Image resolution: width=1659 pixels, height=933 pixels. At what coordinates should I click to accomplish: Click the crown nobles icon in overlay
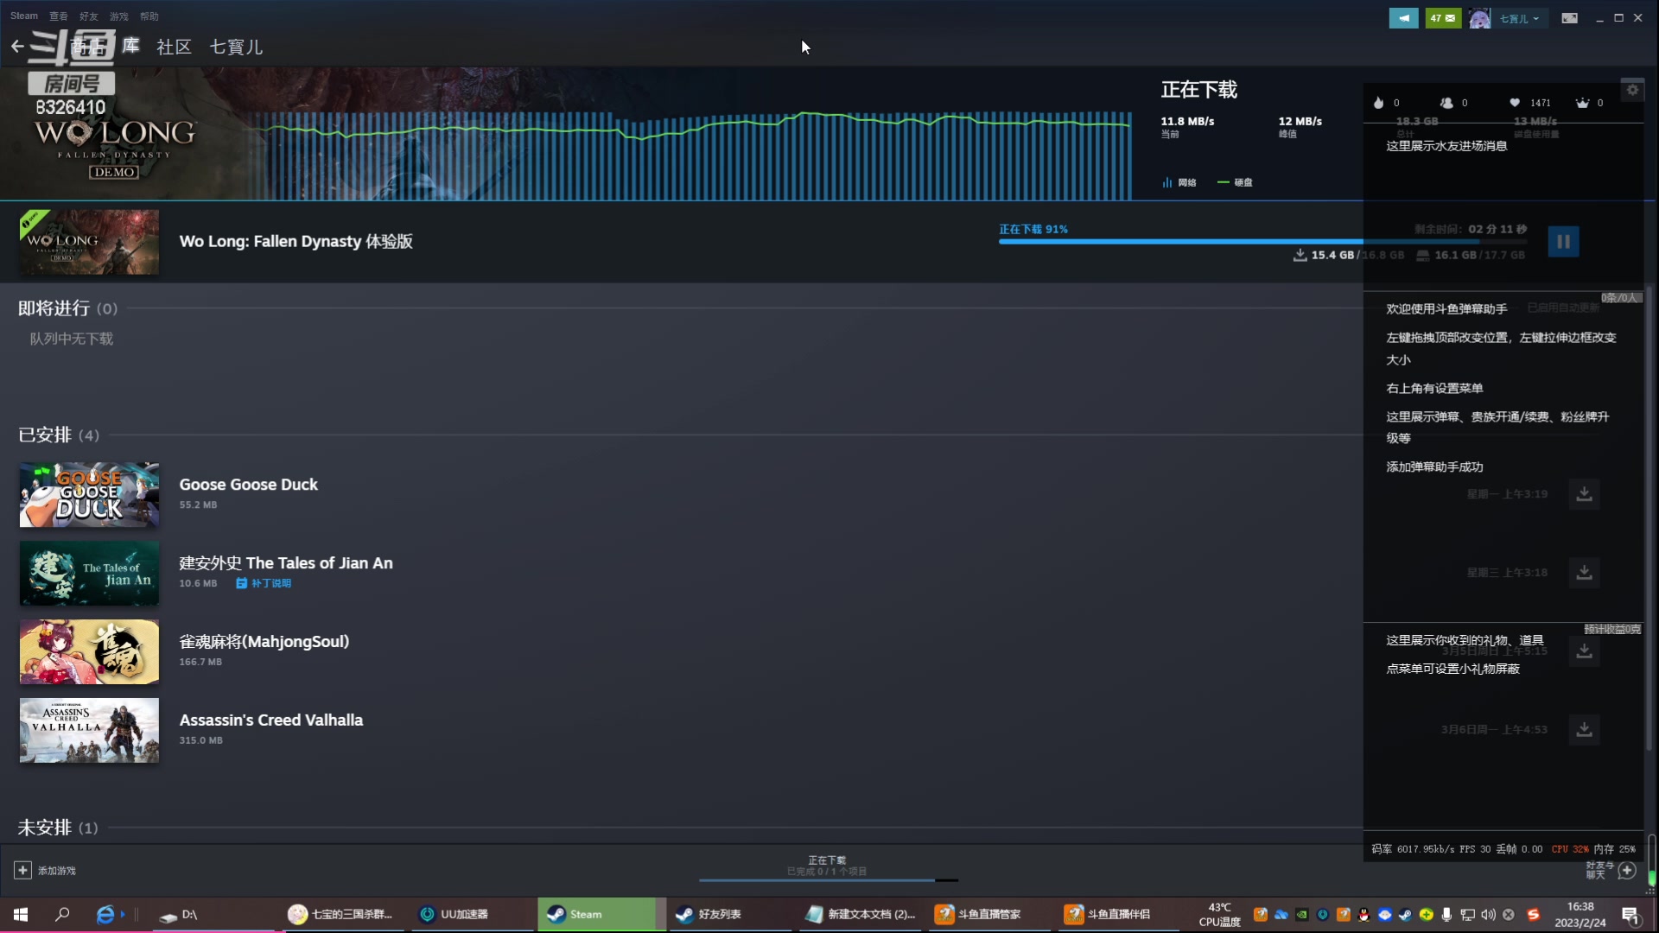[x=1582, y=103]
